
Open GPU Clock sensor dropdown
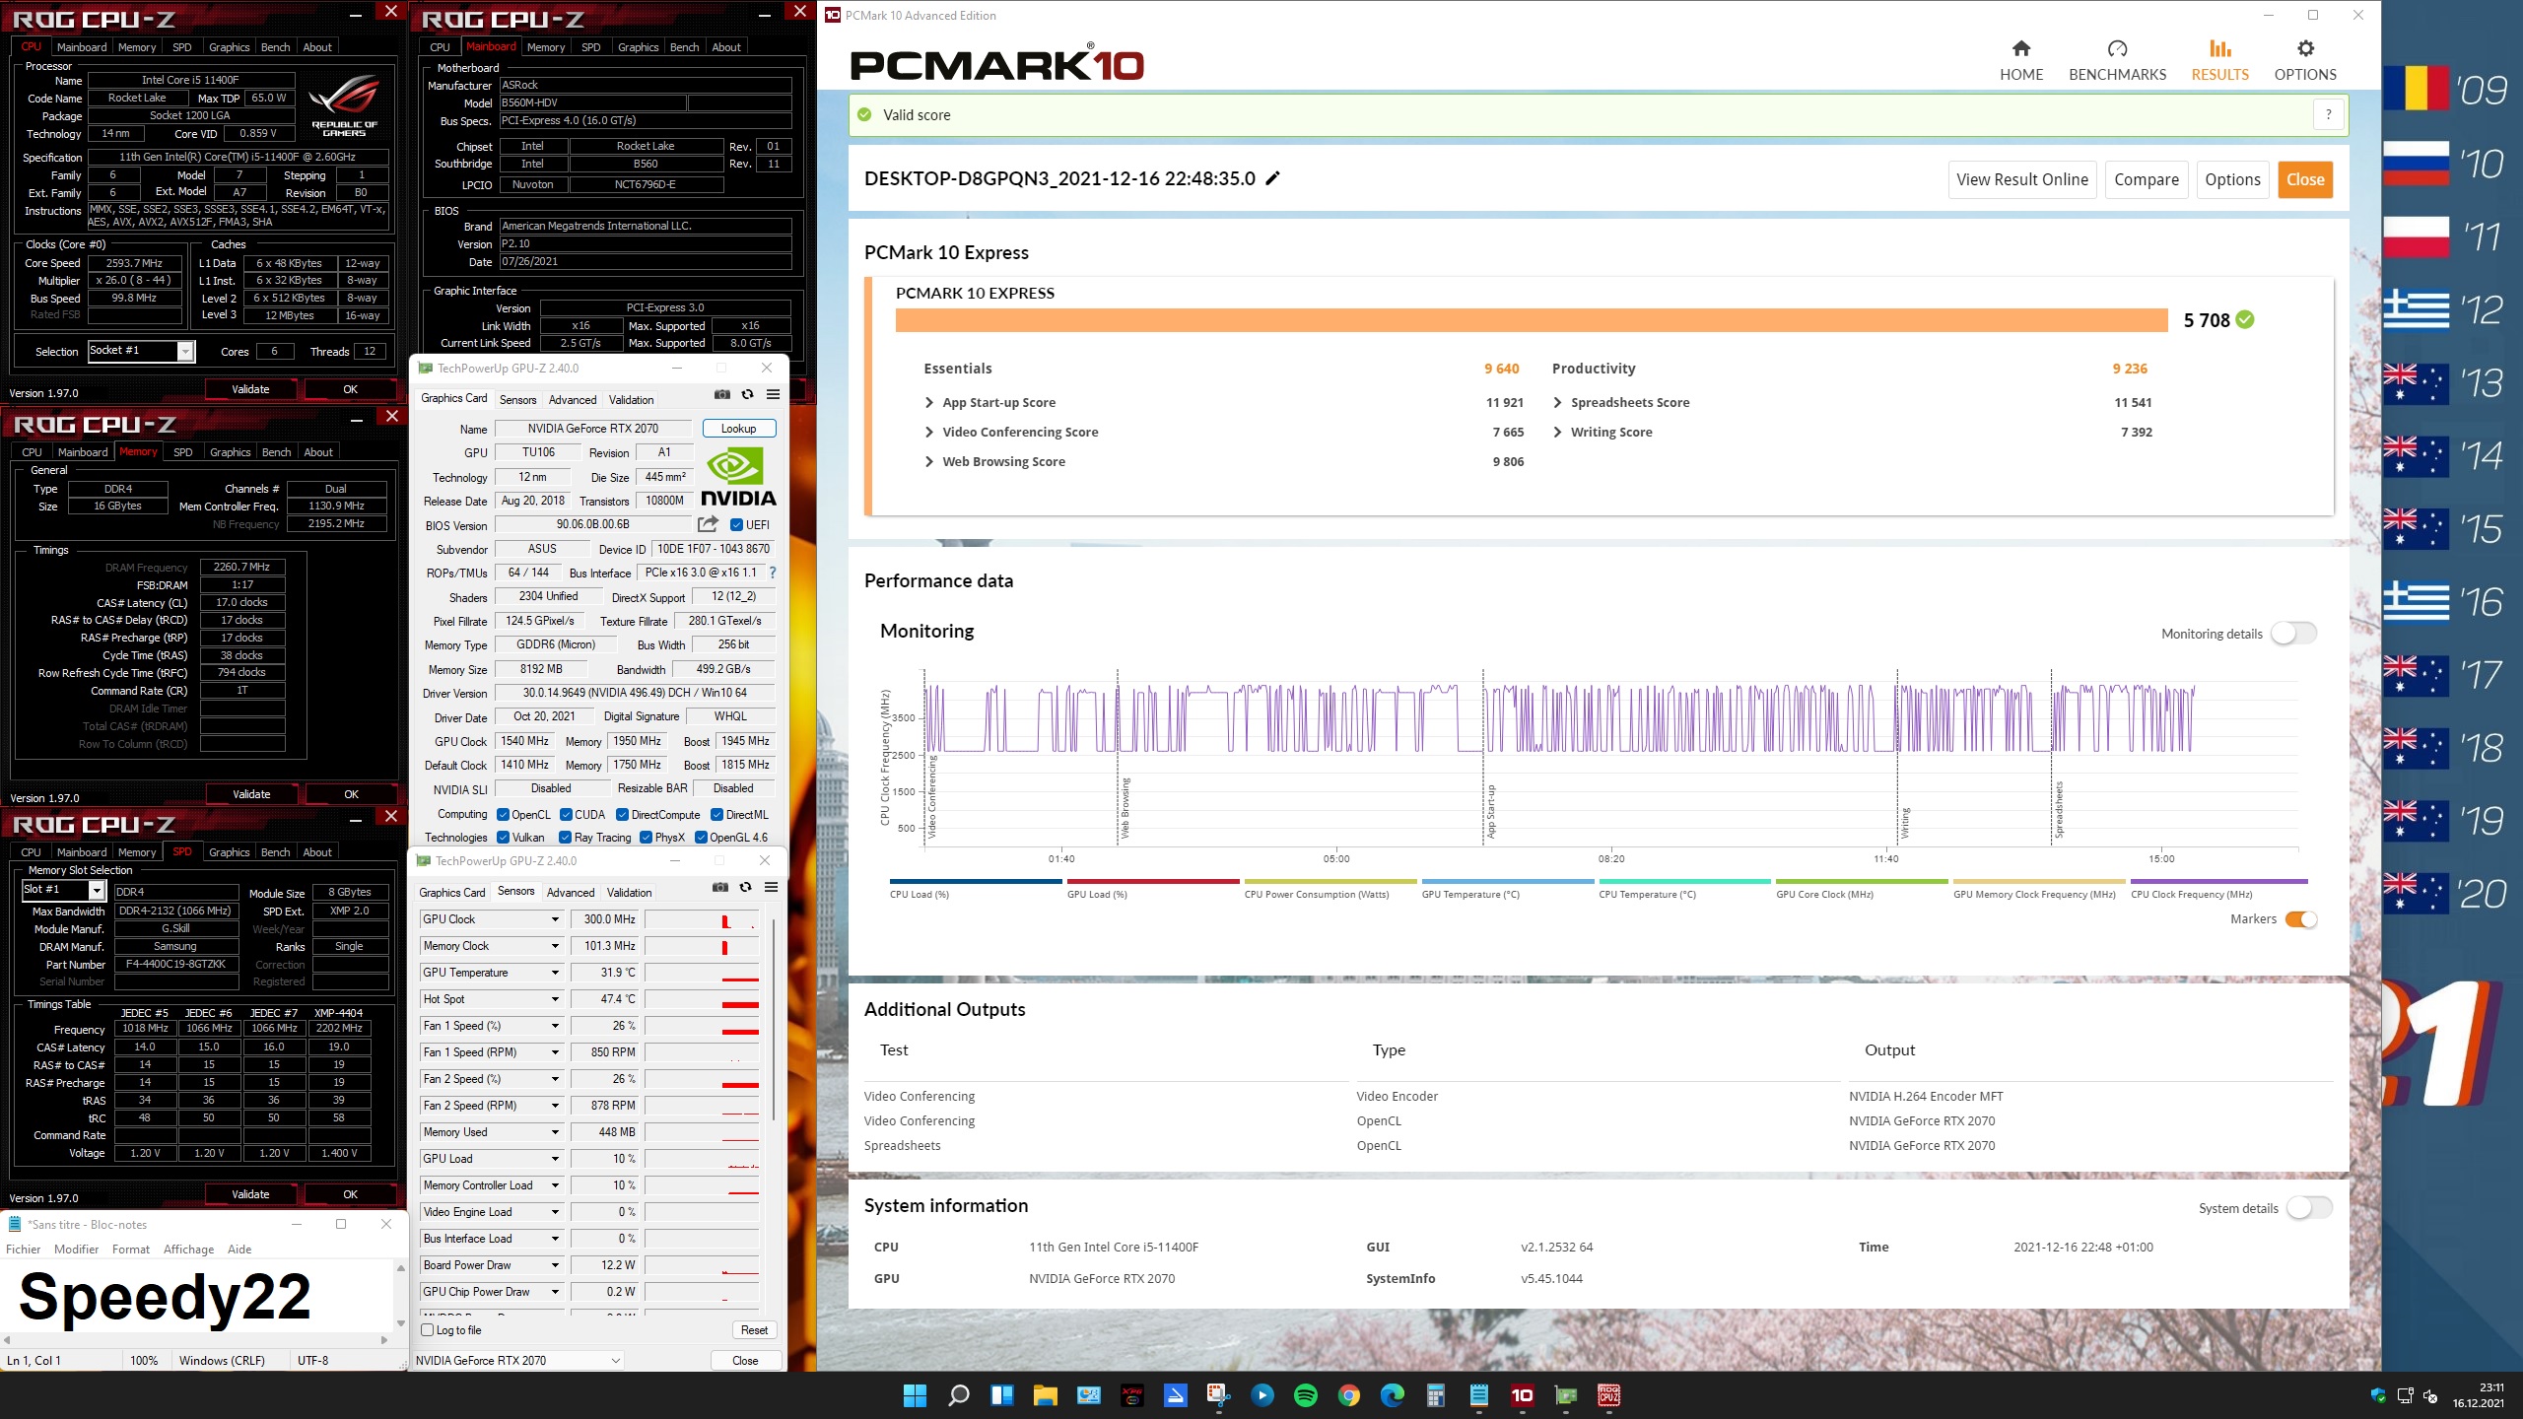coord(555,919)
